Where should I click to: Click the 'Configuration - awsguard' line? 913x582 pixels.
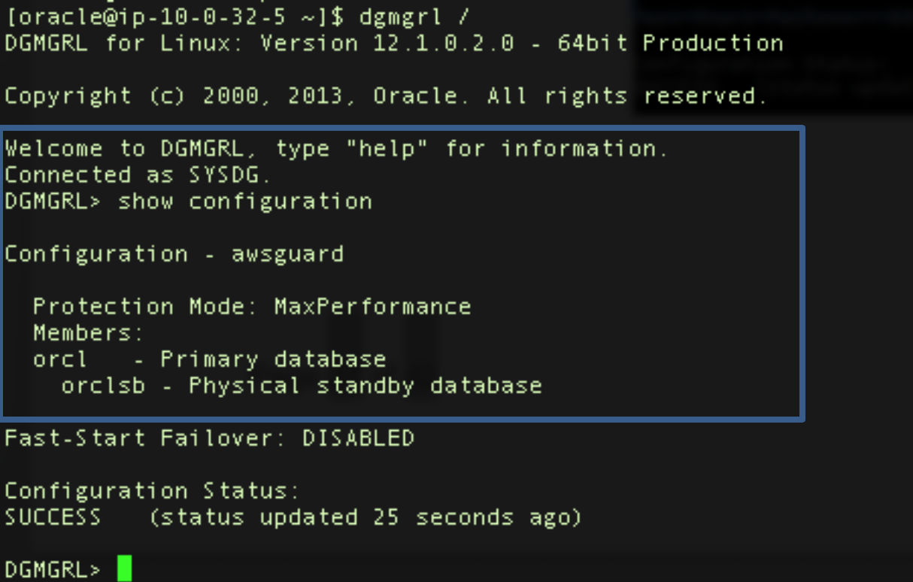pos(174,254)
